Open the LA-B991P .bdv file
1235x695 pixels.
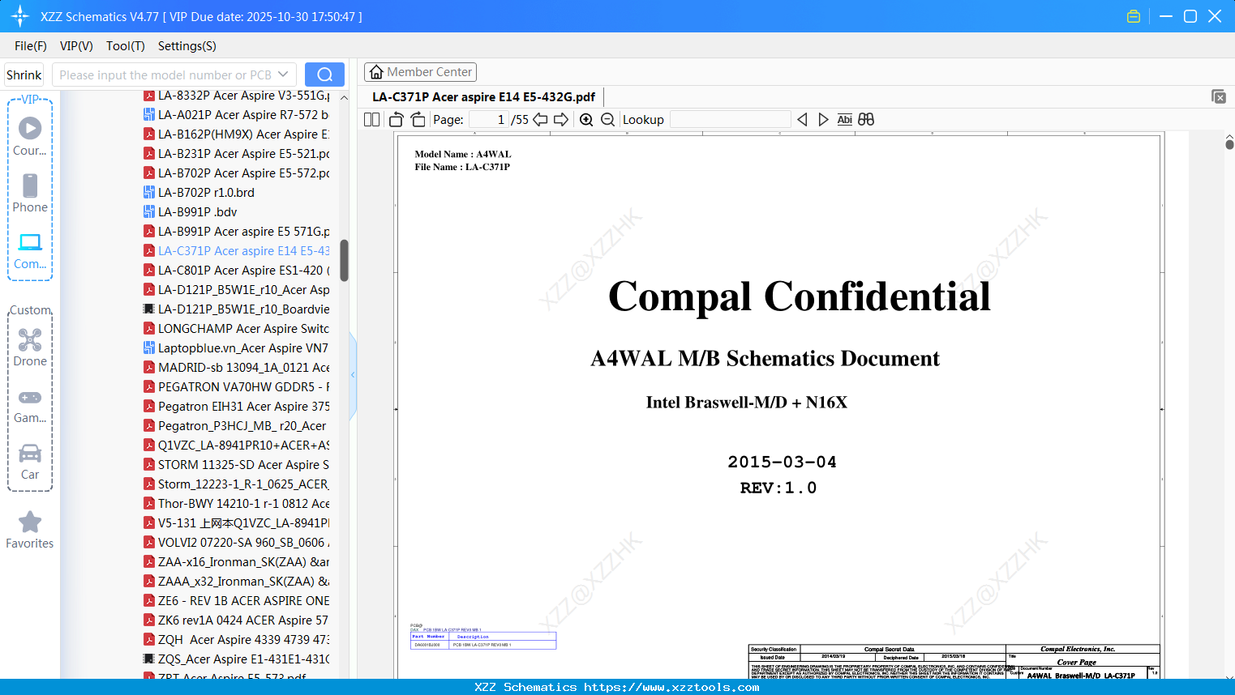191,212
